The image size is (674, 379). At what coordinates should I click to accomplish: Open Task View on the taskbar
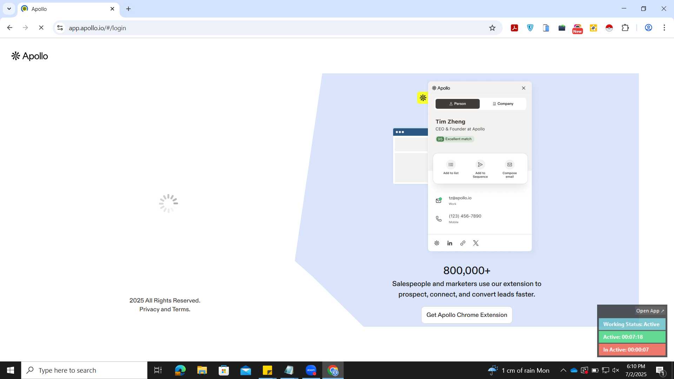pyautogui.click(x=158, y=370)
